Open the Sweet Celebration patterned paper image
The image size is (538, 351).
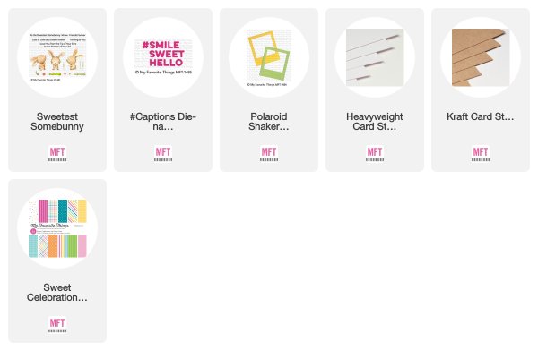[x=57, y=228]
